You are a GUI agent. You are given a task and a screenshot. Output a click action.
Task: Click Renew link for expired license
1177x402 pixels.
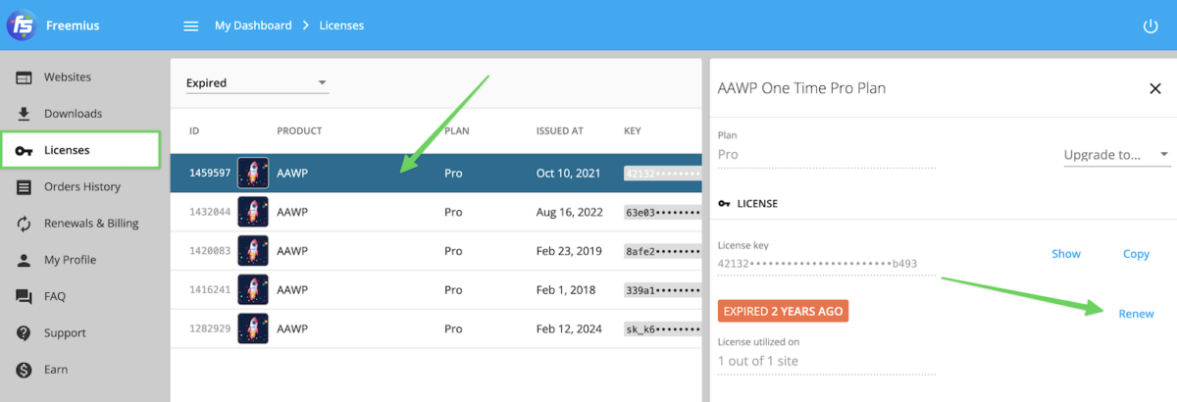(1136, 314)
